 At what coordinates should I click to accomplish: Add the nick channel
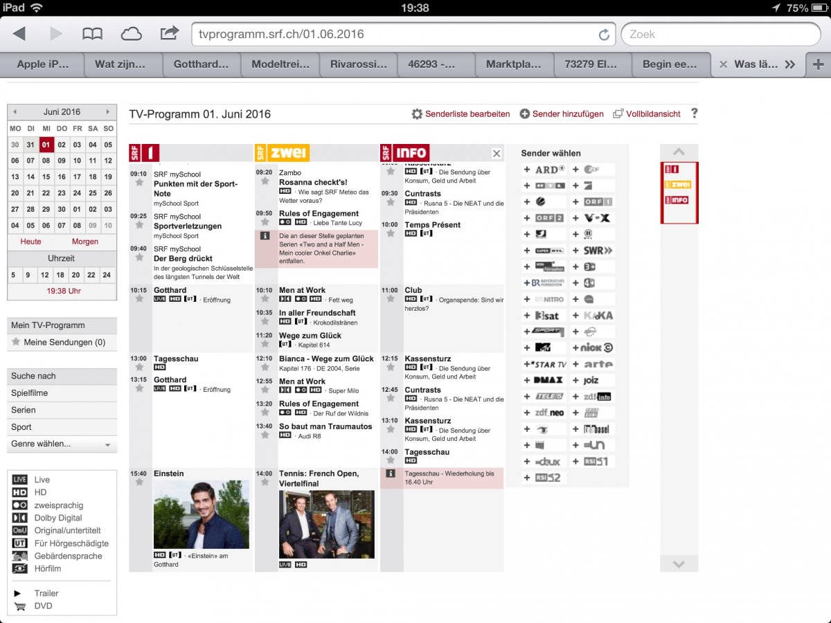tap(593, 347)
